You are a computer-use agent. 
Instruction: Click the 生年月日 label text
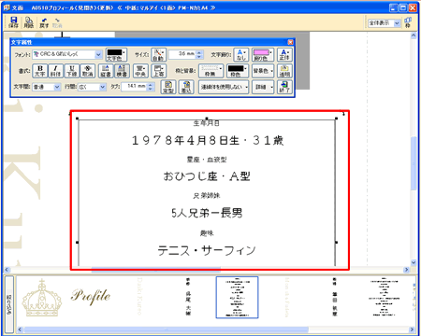coord(206,123)
